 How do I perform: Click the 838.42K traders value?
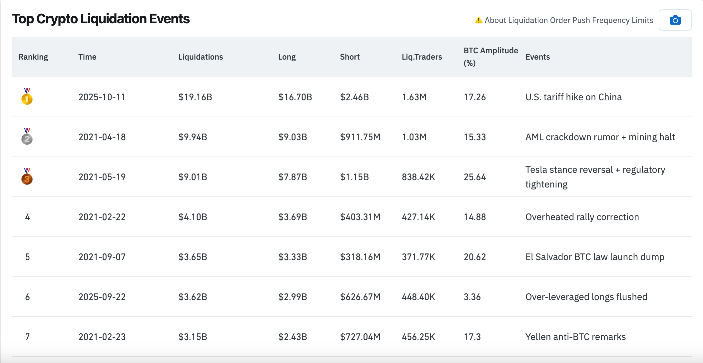tap(418, 177)
